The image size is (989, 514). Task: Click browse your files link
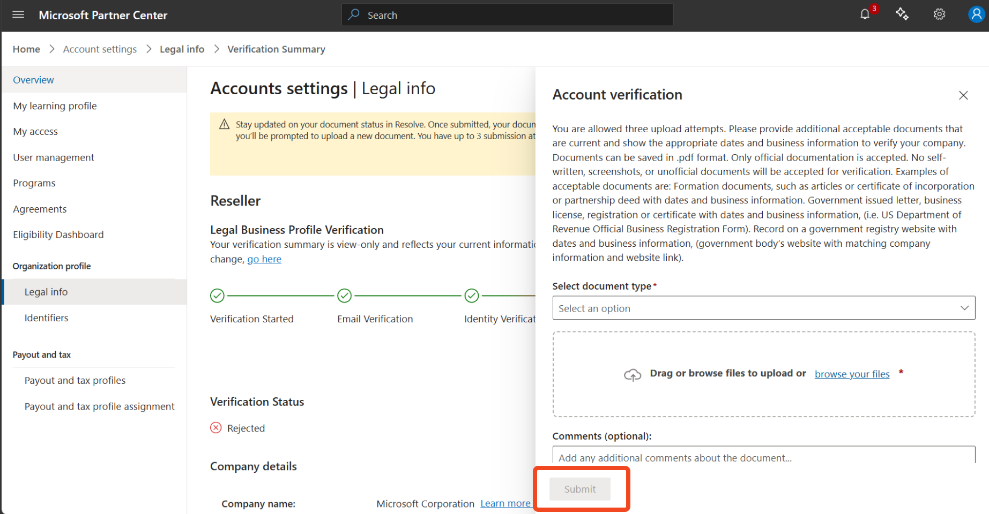pos(852,374)
